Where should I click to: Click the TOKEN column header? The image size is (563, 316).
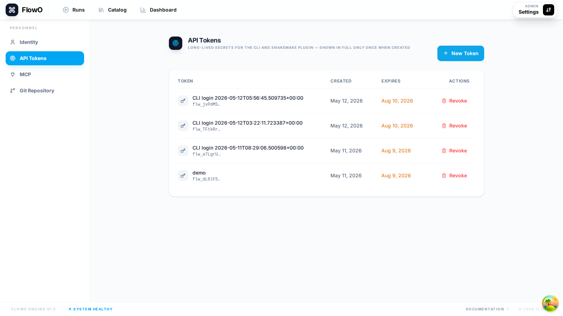(x=185, y=81)
